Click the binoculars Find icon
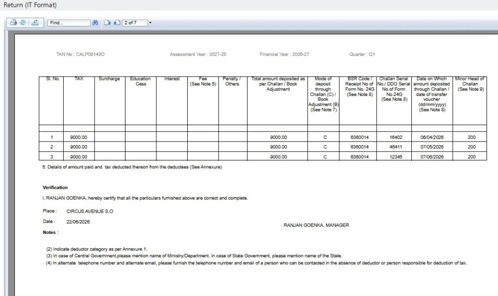The image size is (498, 296). coord(95,22)
